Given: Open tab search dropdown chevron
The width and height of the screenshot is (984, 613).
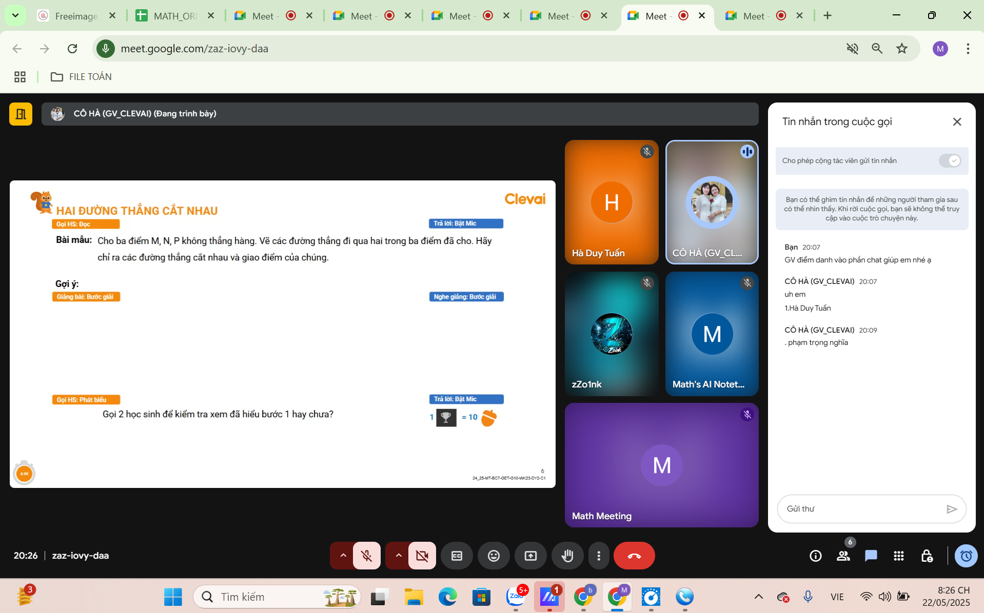Looking at the screenshot, I should [15, 16].
